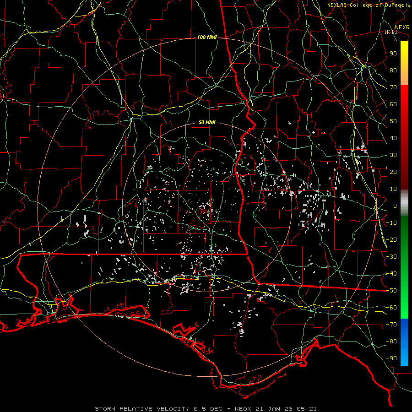The width and height of the screenshot is (412, 412).
Task: Click the -90 scale label
Action: (391, 358)
